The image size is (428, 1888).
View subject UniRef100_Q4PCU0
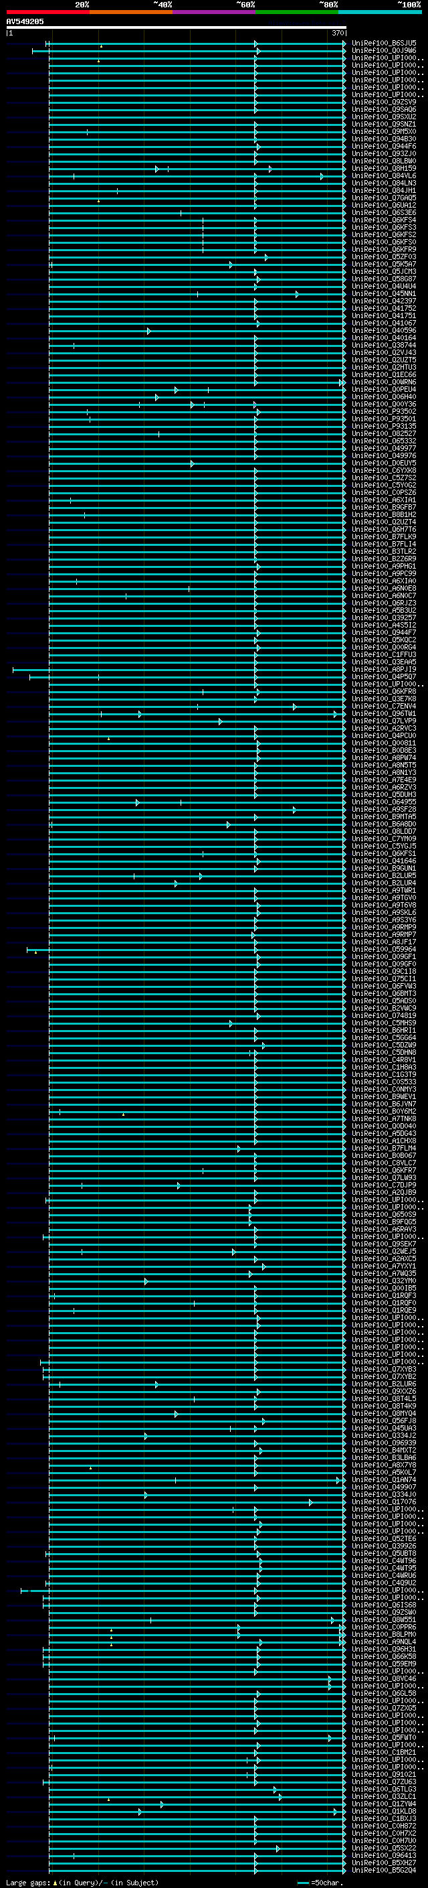click(x=384, y=735)
